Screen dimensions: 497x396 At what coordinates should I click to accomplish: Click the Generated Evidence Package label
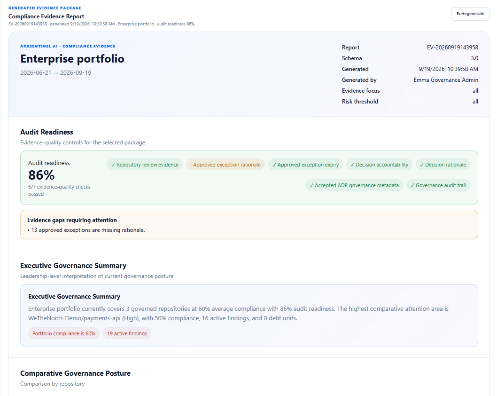(x=45, y=8)
